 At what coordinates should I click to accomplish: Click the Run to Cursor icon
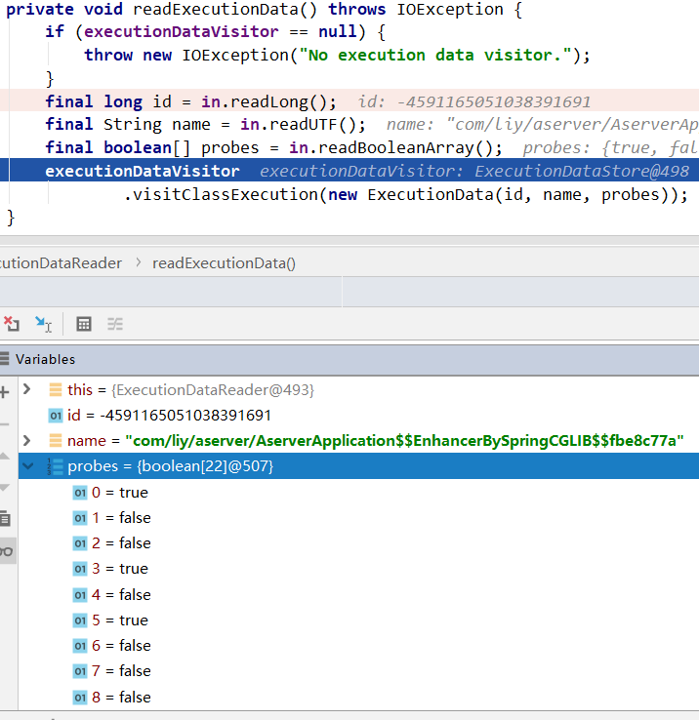(43, 323)
